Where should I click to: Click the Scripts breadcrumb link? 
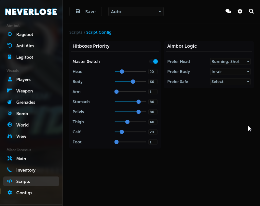(76, 32)
